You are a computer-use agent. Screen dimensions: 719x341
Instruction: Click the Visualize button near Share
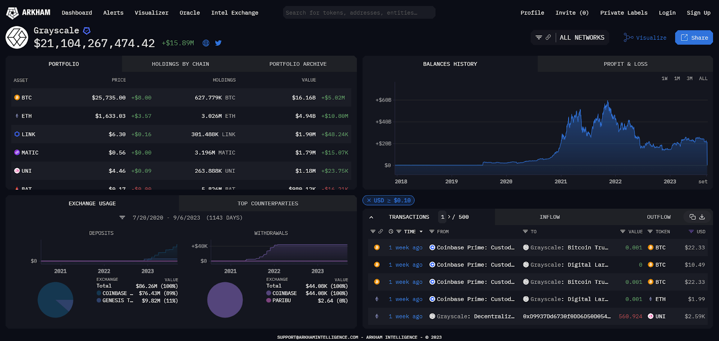coord(645,38)
